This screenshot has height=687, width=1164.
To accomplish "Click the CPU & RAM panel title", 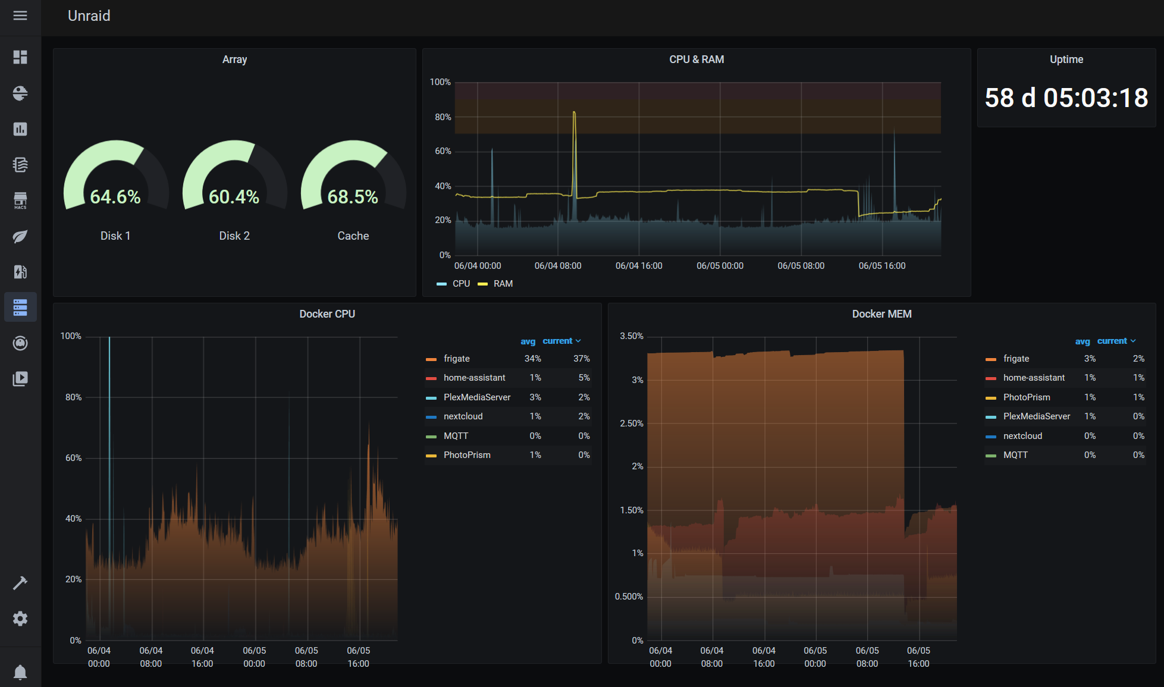I will (x=696, y=59).
